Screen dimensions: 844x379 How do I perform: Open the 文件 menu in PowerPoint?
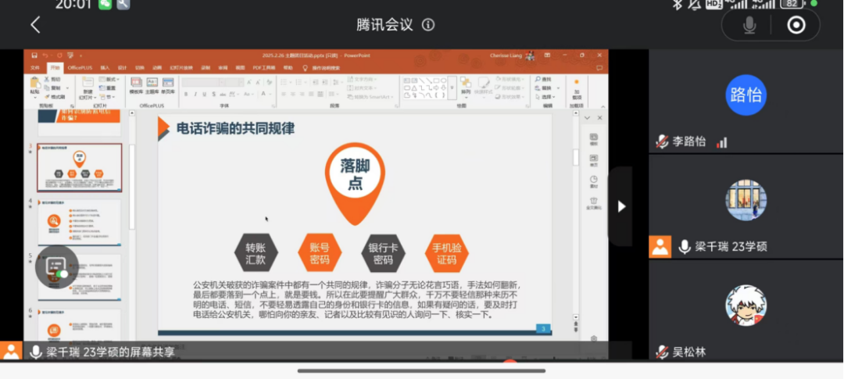pyautogui.click(x=34, y=68)
